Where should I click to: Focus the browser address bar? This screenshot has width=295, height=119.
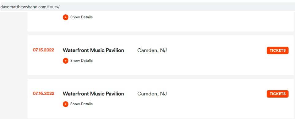147,7
